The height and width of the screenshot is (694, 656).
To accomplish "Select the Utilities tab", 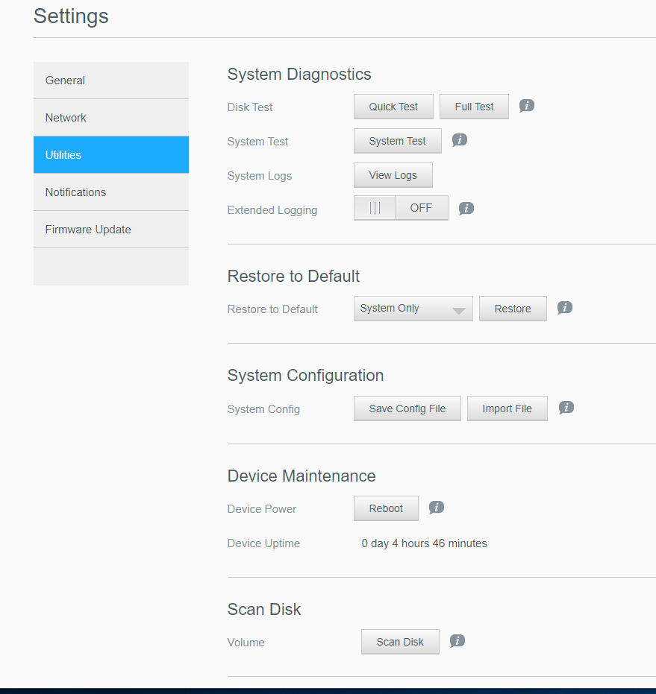I will [111, 155].
